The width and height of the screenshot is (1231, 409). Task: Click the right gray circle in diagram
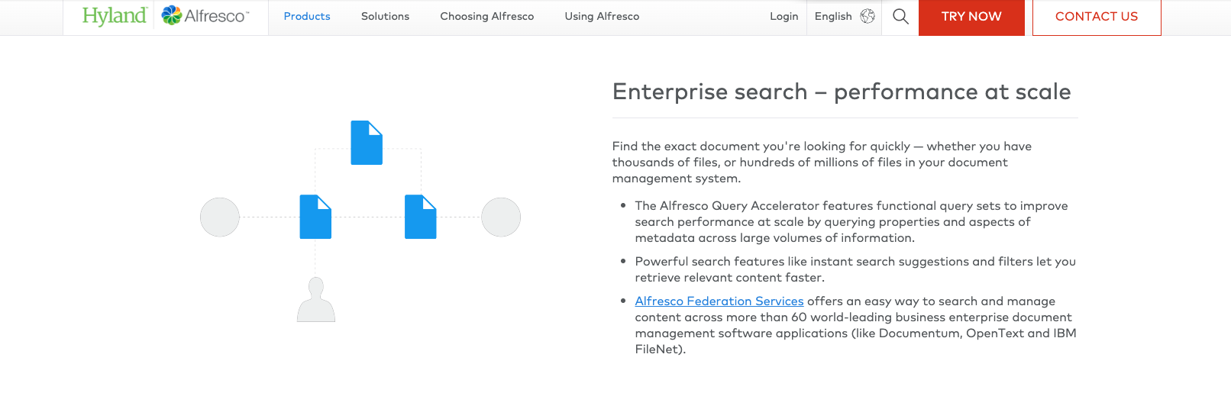click(501, 217)
